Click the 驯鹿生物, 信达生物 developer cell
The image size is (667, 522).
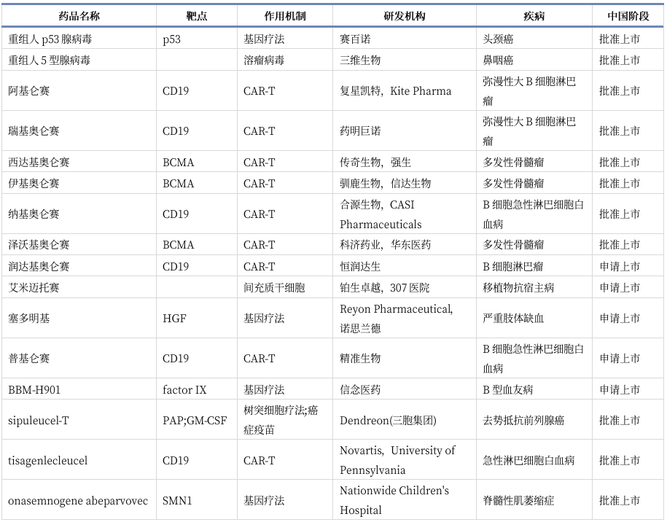coord(385,184)
